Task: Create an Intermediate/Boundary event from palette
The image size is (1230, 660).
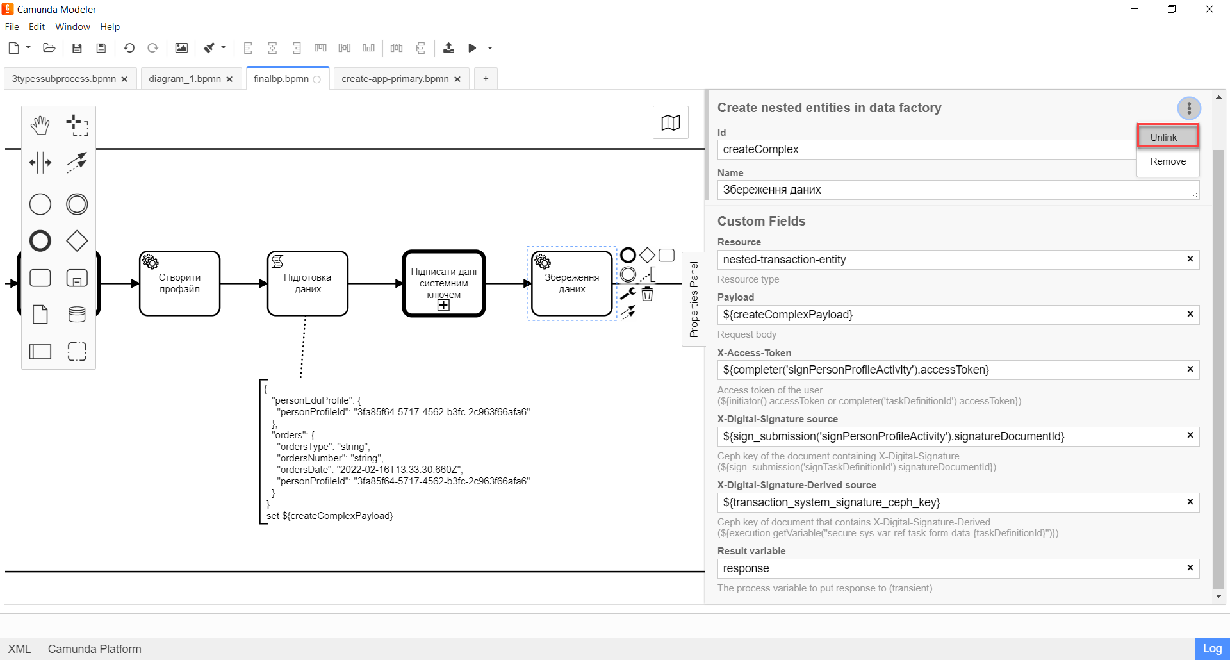Action: click(x=77, y=204)
